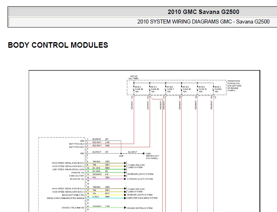Click the 'YEL' wire color label
This screenshot has height=212, width=277.
(94, 193)
